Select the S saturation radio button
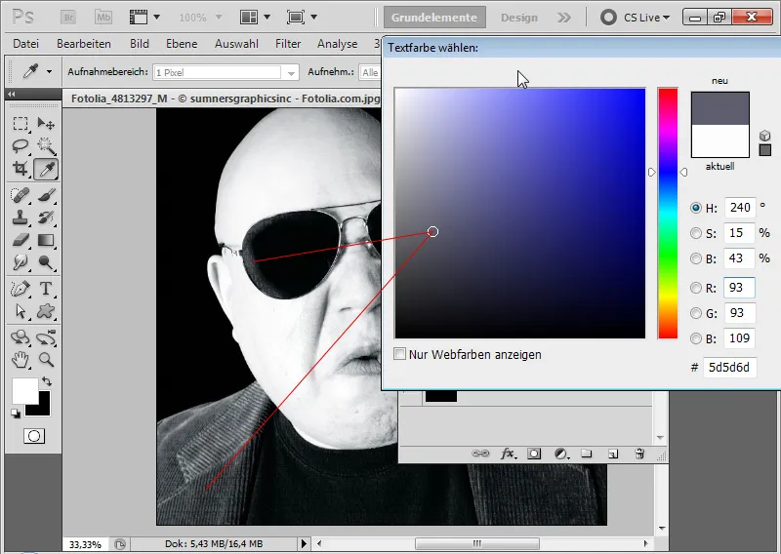Screen dimensions: 781x554 tap(696, 233)
